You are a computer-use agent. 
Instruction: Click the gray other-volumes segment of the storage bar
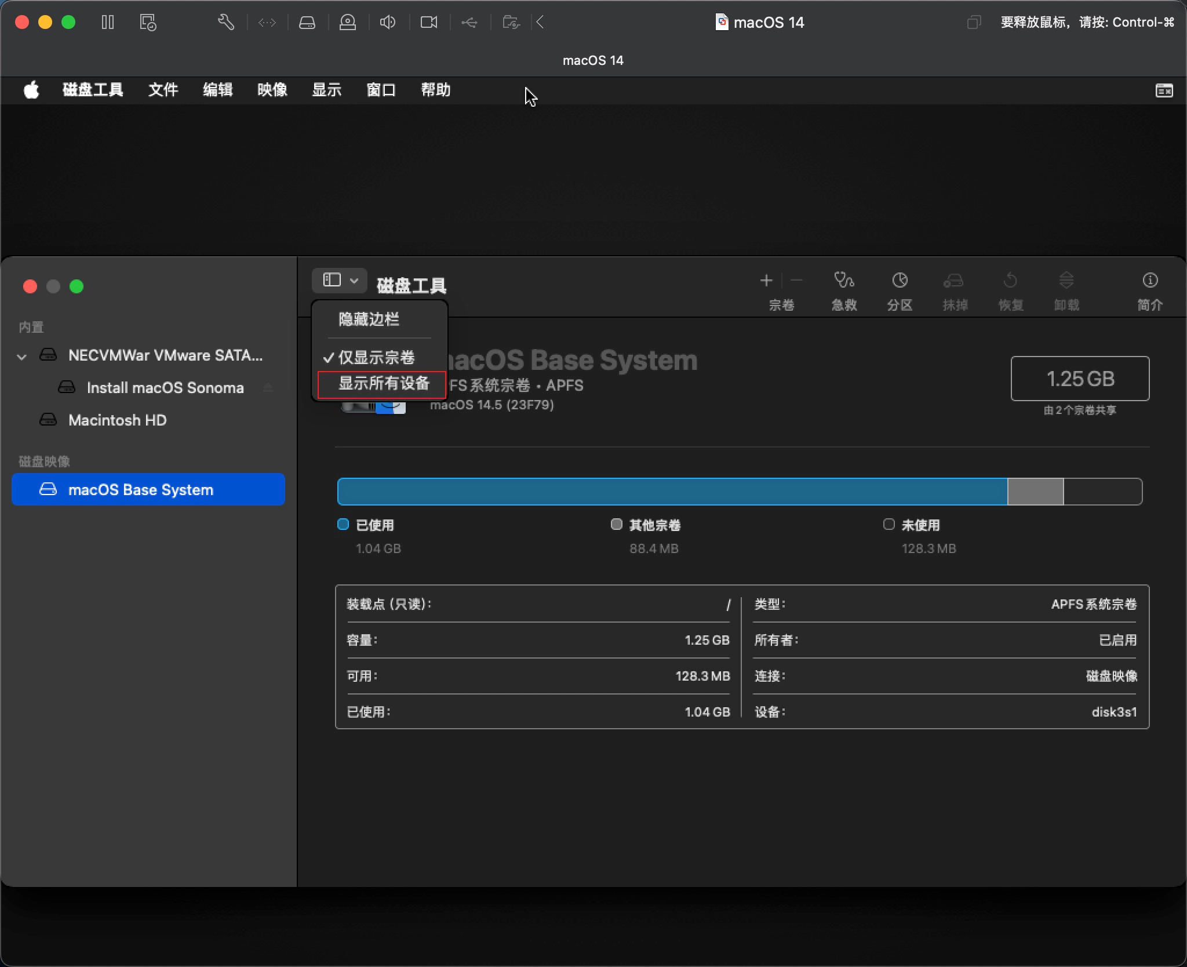pos(1036,492)
